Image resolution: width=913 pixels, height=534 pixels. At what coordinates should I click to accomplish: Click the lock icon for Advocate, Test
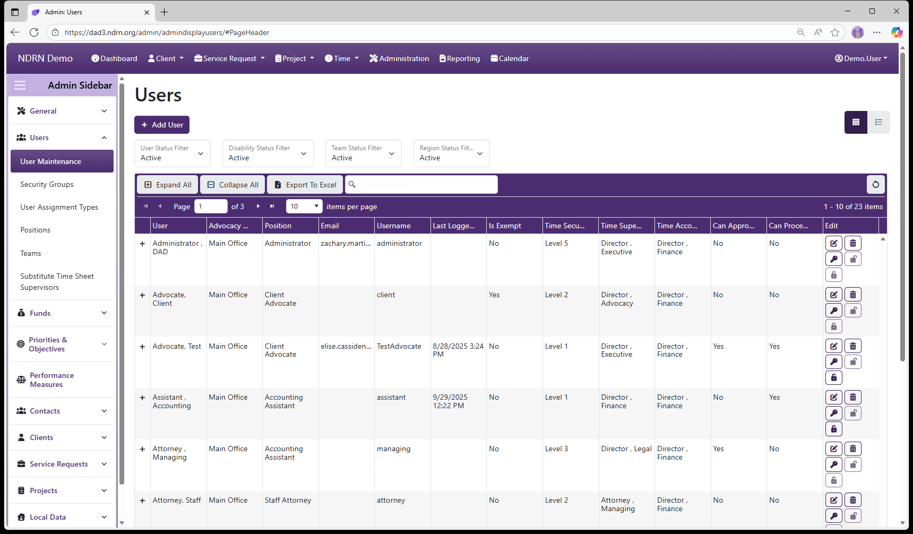[834, 378]
